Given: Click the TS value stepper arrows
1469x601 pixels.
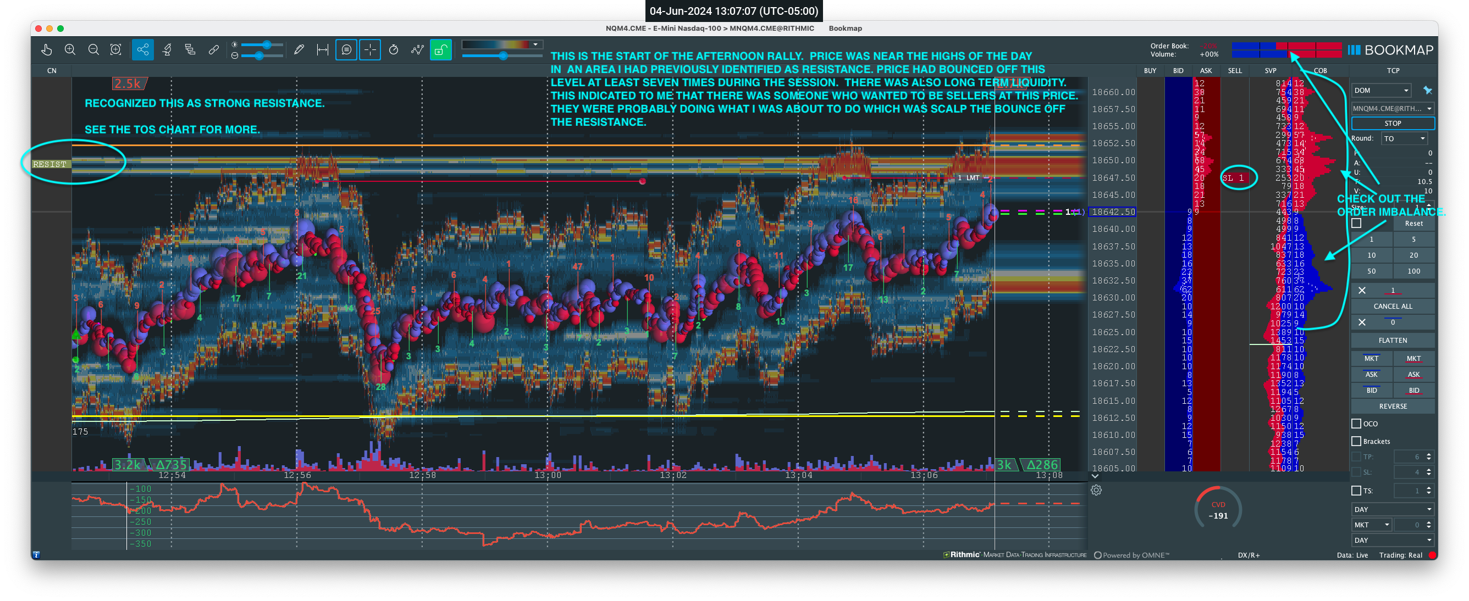Looking at the screenshot, I should tap(1429, 491).
